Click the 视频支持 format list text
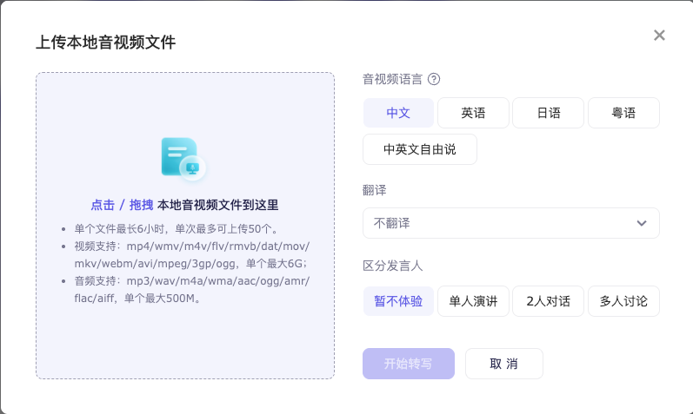 point(191,255)
